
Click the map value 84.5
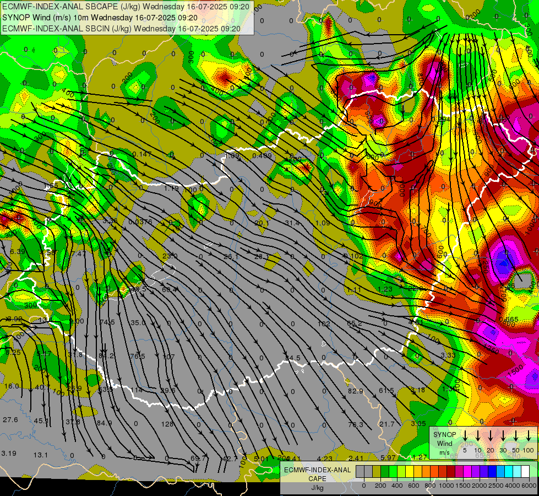tap(292, 358)
